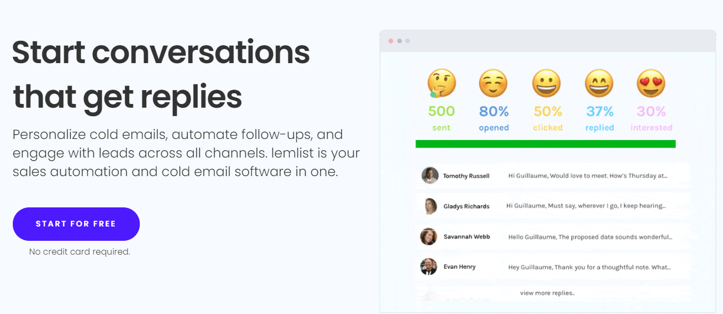Open Gladys Richards' reply preview

tap(586, 206)
